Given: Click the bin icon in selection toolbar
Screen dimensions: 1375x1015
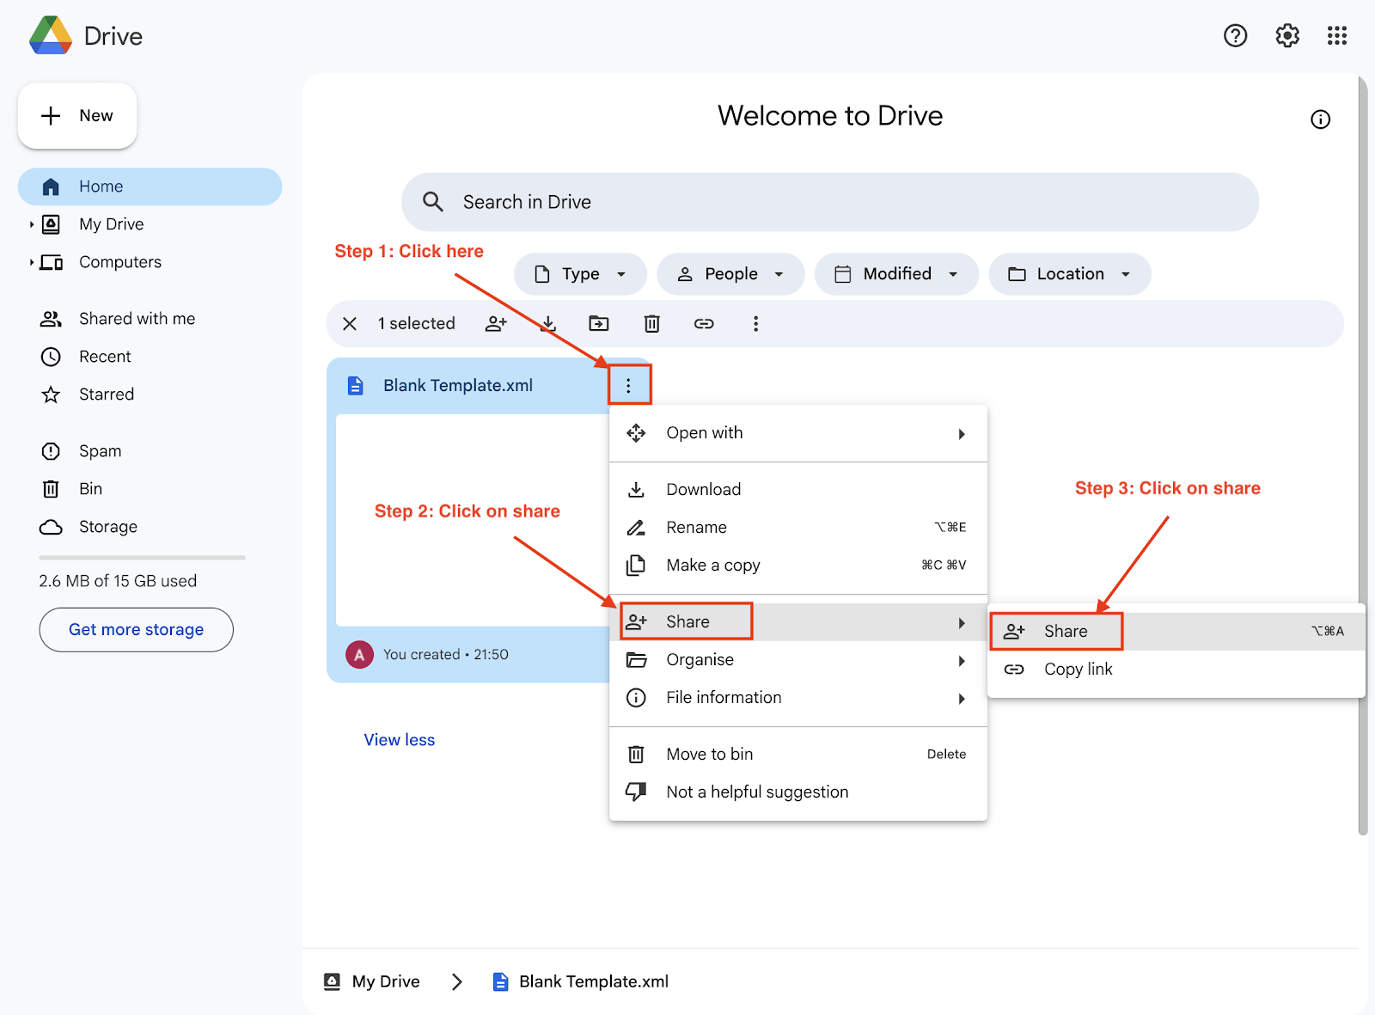Looking at the screenshot, I should pyautogui.click(x=652, y=324).
